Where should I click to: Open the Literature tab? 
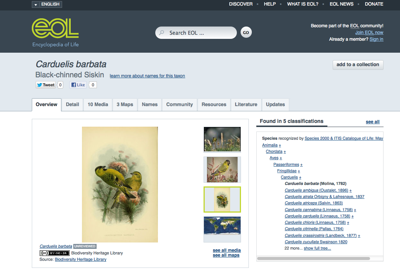246,105
